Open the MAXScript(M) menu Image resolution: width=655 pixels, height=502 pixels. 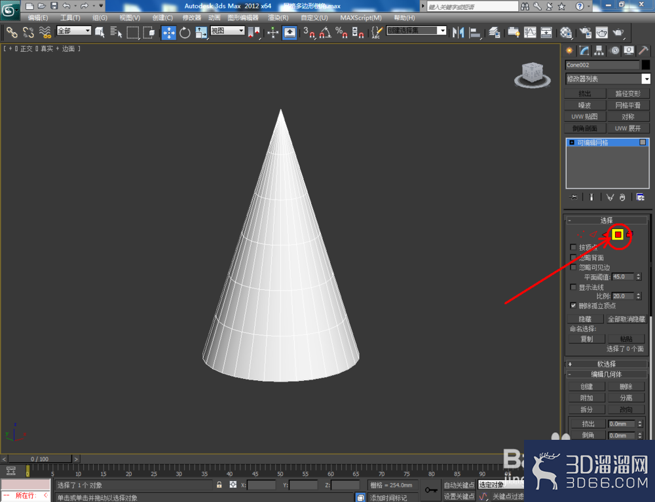pyautogui.click(x=361, y=18)
